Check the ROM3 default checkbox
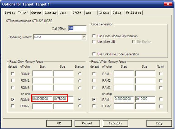This screenshot has height=129, width=175. pyautogui.click(x=13, y=88)
